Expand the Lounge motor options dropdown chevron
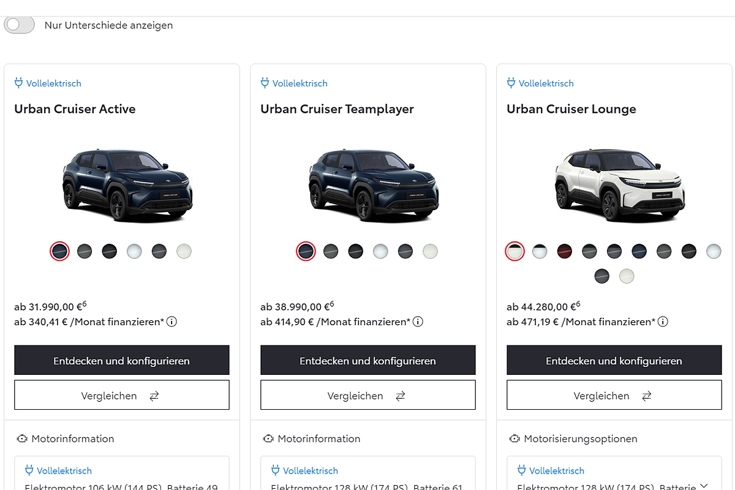735x490 pixels. 703,484
